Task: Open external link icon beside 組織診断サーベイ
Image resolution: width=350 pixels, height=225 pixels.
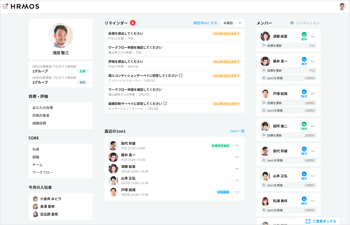Action: (165, 104)
